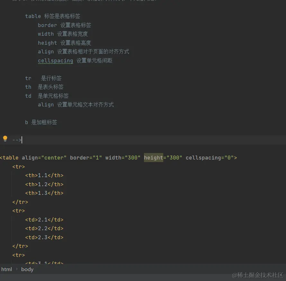The width and height of the screenshot is (286, 281).
Task: Click the 'align 设置表格相对于页面的对齐方式' line
Action: [x=84, y=52]
